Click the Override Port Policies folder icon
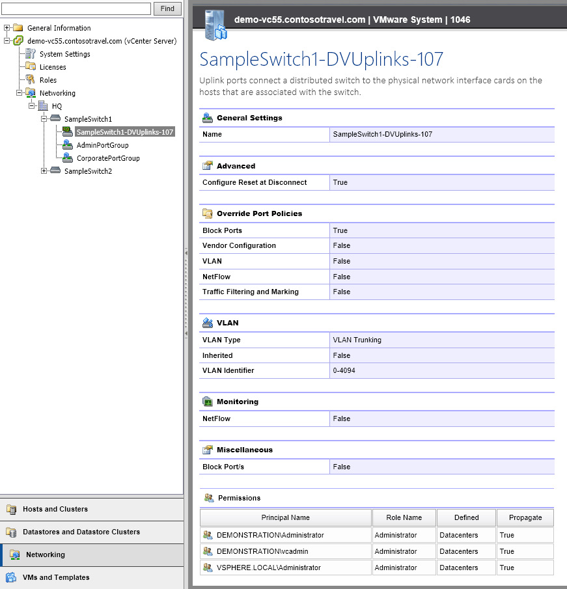The height and width of the screenshot is (589, 567). (x=208, y=213)
